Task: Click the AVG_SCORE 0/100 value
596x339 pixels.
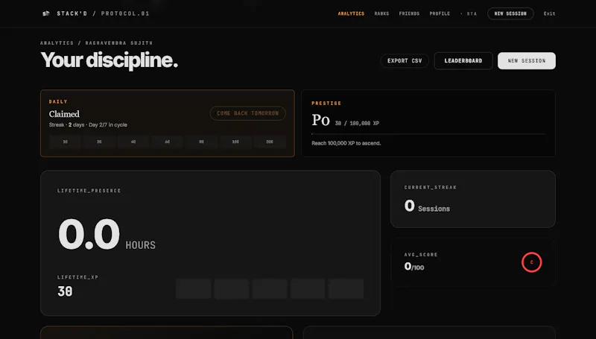Action: click(414, 267)
